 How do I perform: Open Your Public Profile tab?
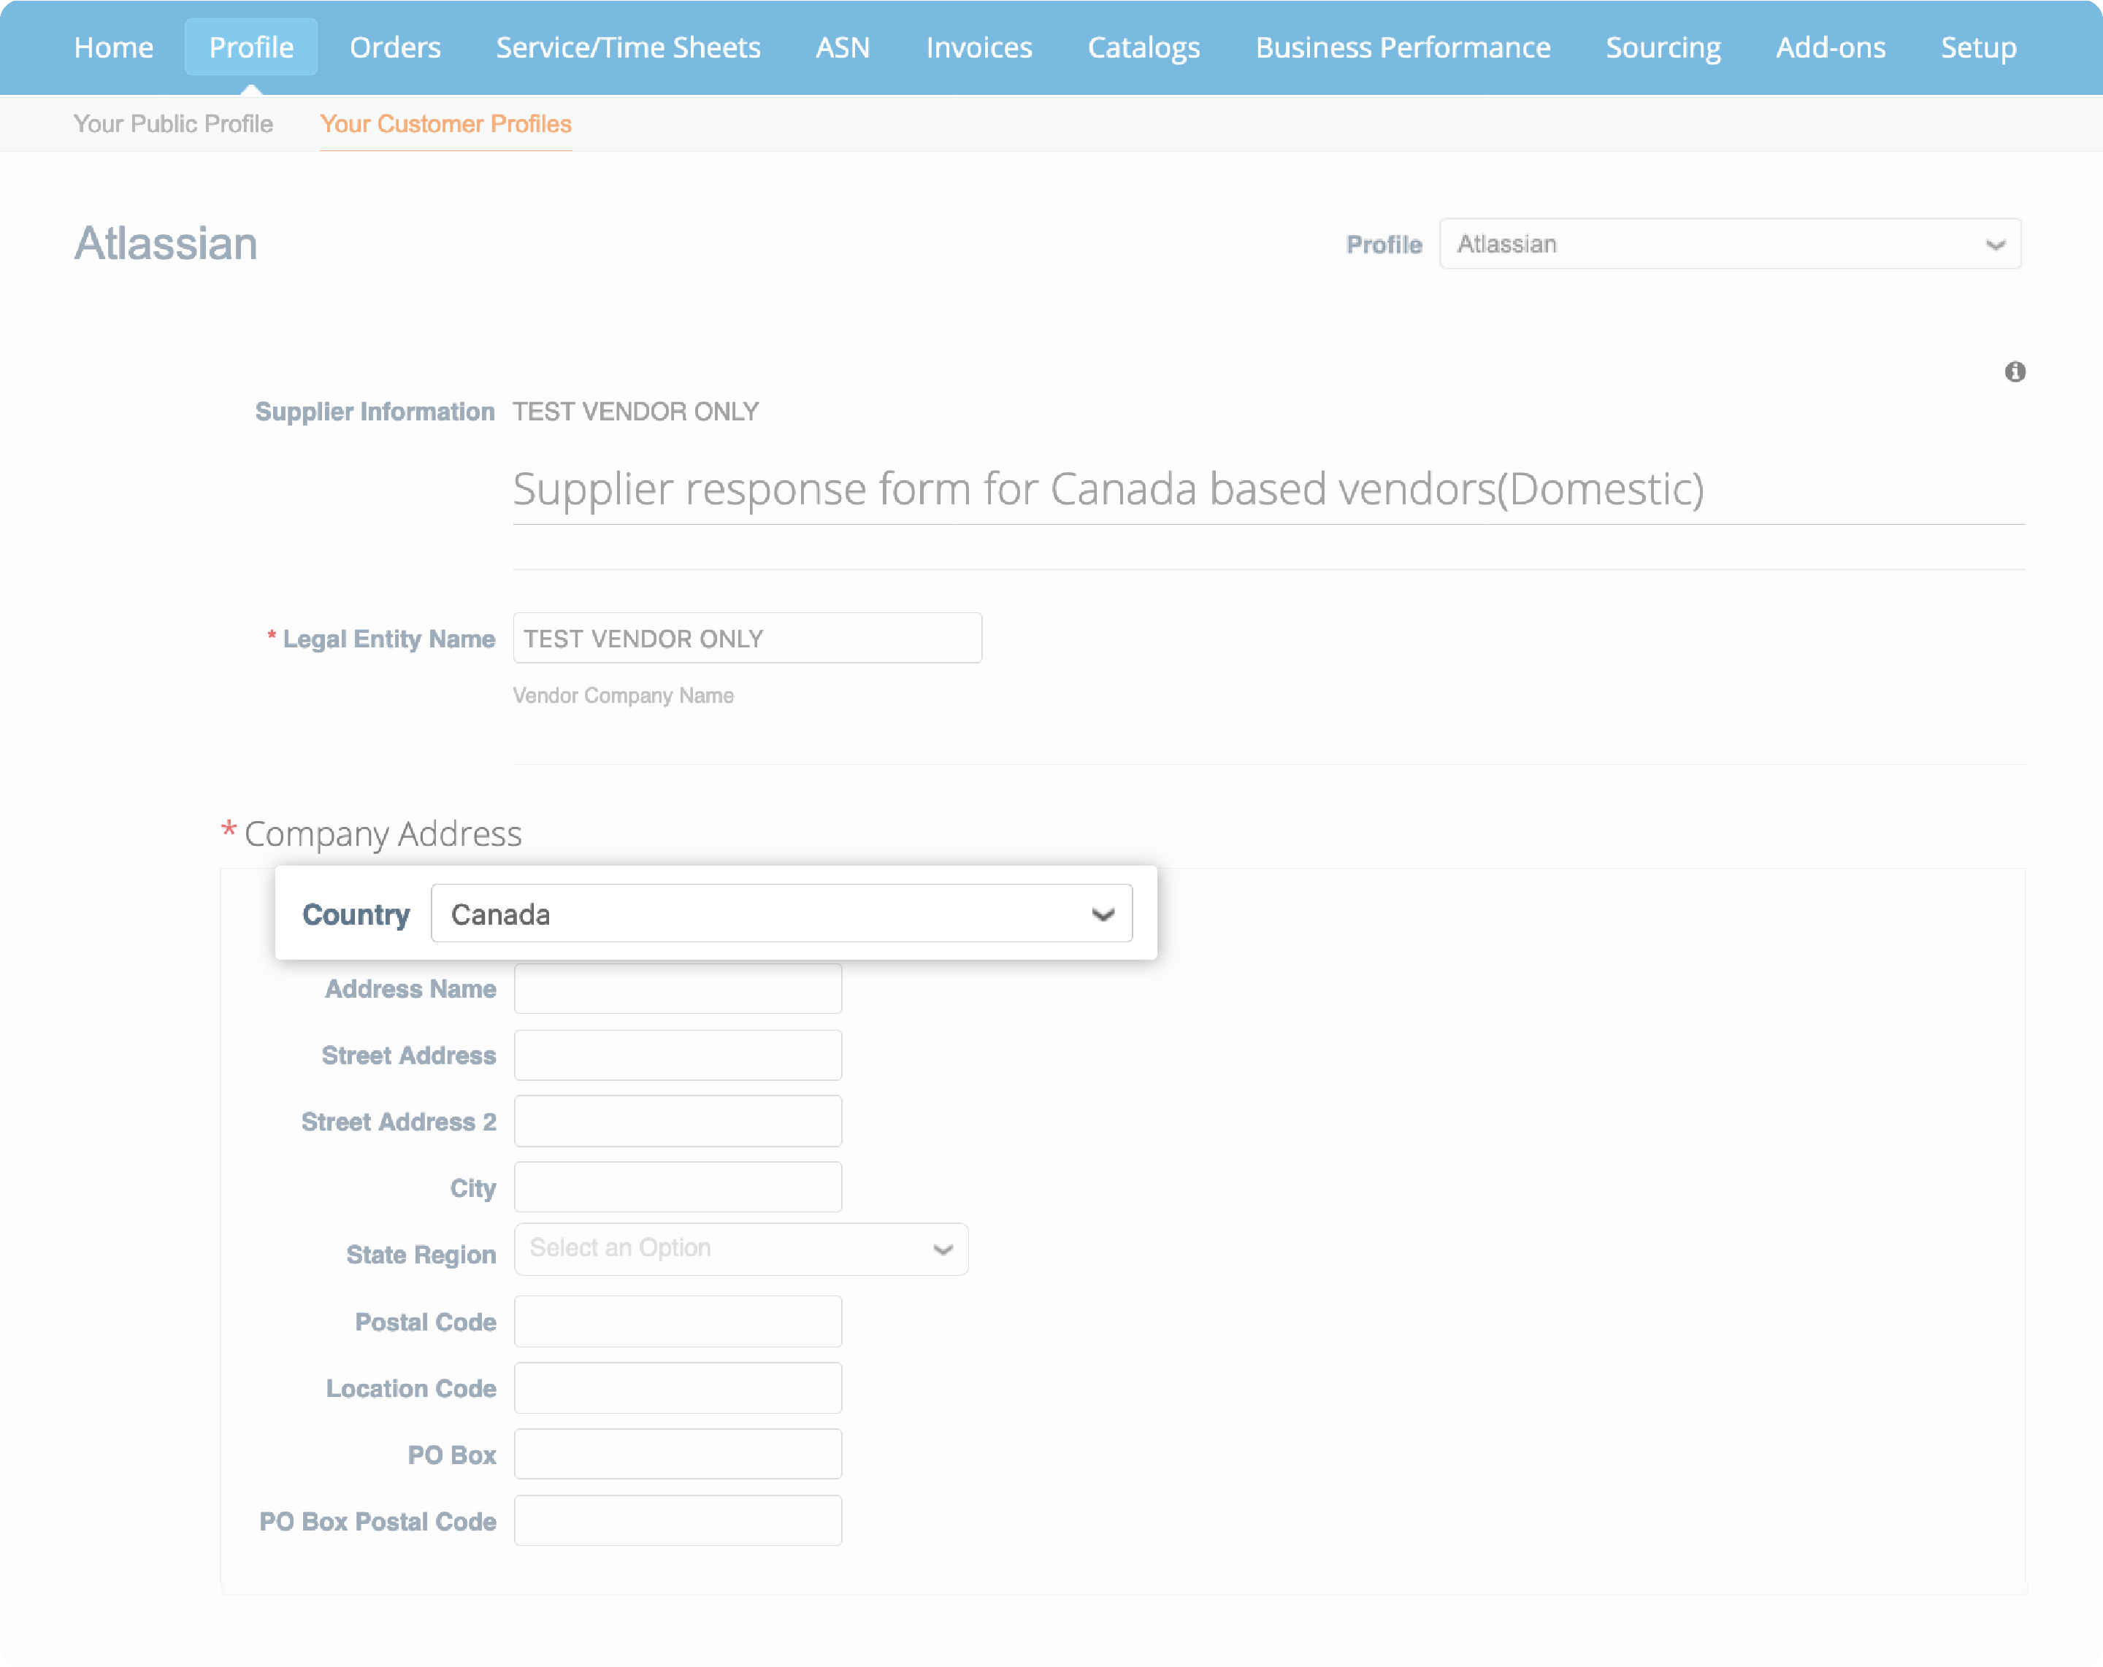[172, 123]
